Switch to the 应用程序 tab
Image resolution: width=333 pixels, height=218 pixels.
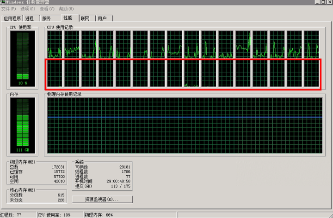click(x=12, y=18)
